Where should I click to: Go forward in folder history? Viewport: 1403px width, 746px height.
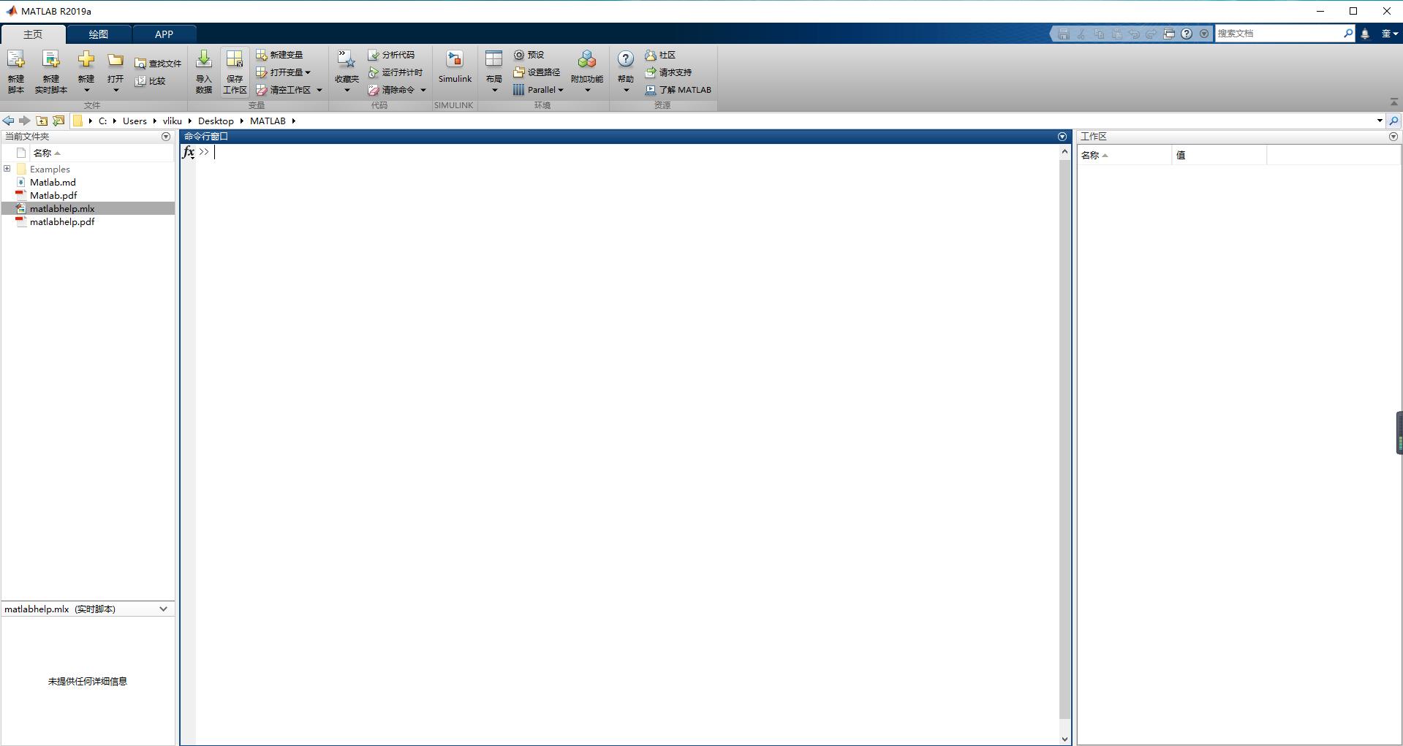click(x=25, y=121)
